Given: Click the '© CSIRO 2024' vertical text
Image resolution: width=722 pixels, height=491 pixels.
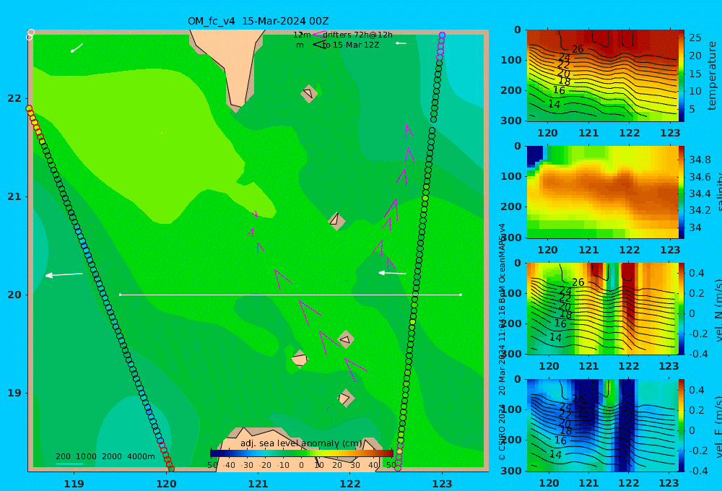Looking at the screenshot, I should pos(502,432).
